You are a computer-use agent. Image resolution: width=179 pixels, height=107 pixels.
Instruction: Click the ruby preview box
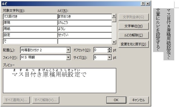tap(60, 80)
